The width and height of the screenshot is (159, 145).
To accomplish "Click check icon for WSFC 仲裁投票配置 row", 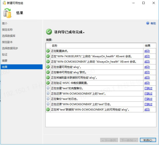I will click(x=48, y=83).
